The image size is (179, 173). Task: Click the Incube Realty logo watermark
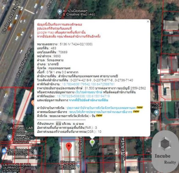(165, 152)
